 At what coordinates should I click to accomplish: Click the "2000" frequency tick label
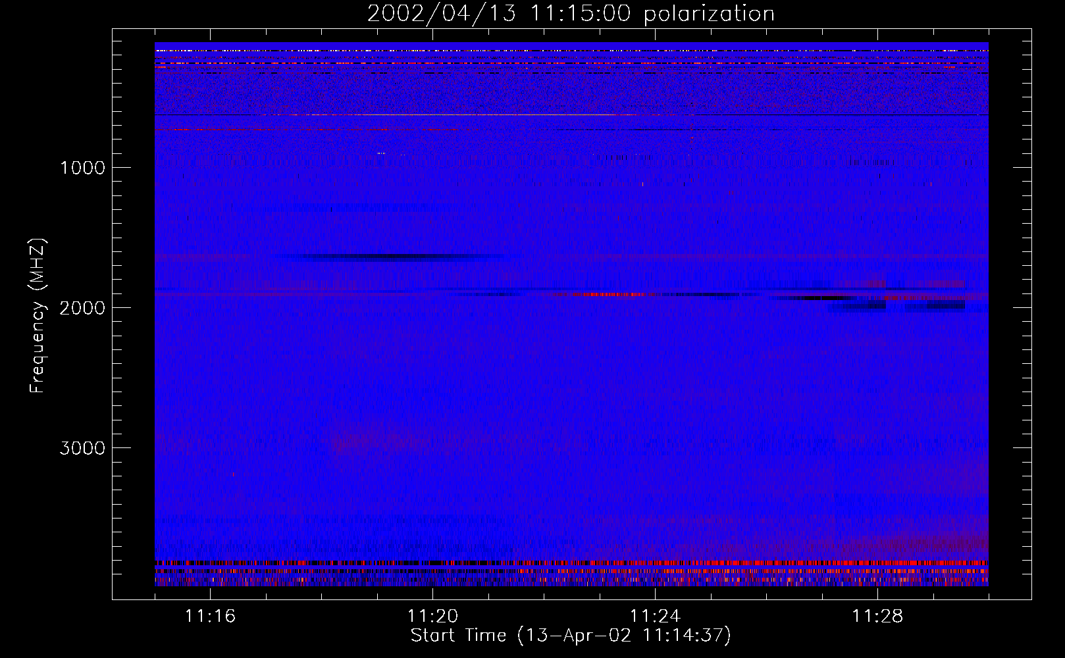(x=82, y=308)
